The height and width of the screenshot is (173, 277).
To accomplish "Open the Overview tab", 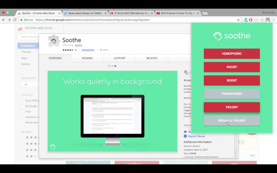I will pos(55,58).
